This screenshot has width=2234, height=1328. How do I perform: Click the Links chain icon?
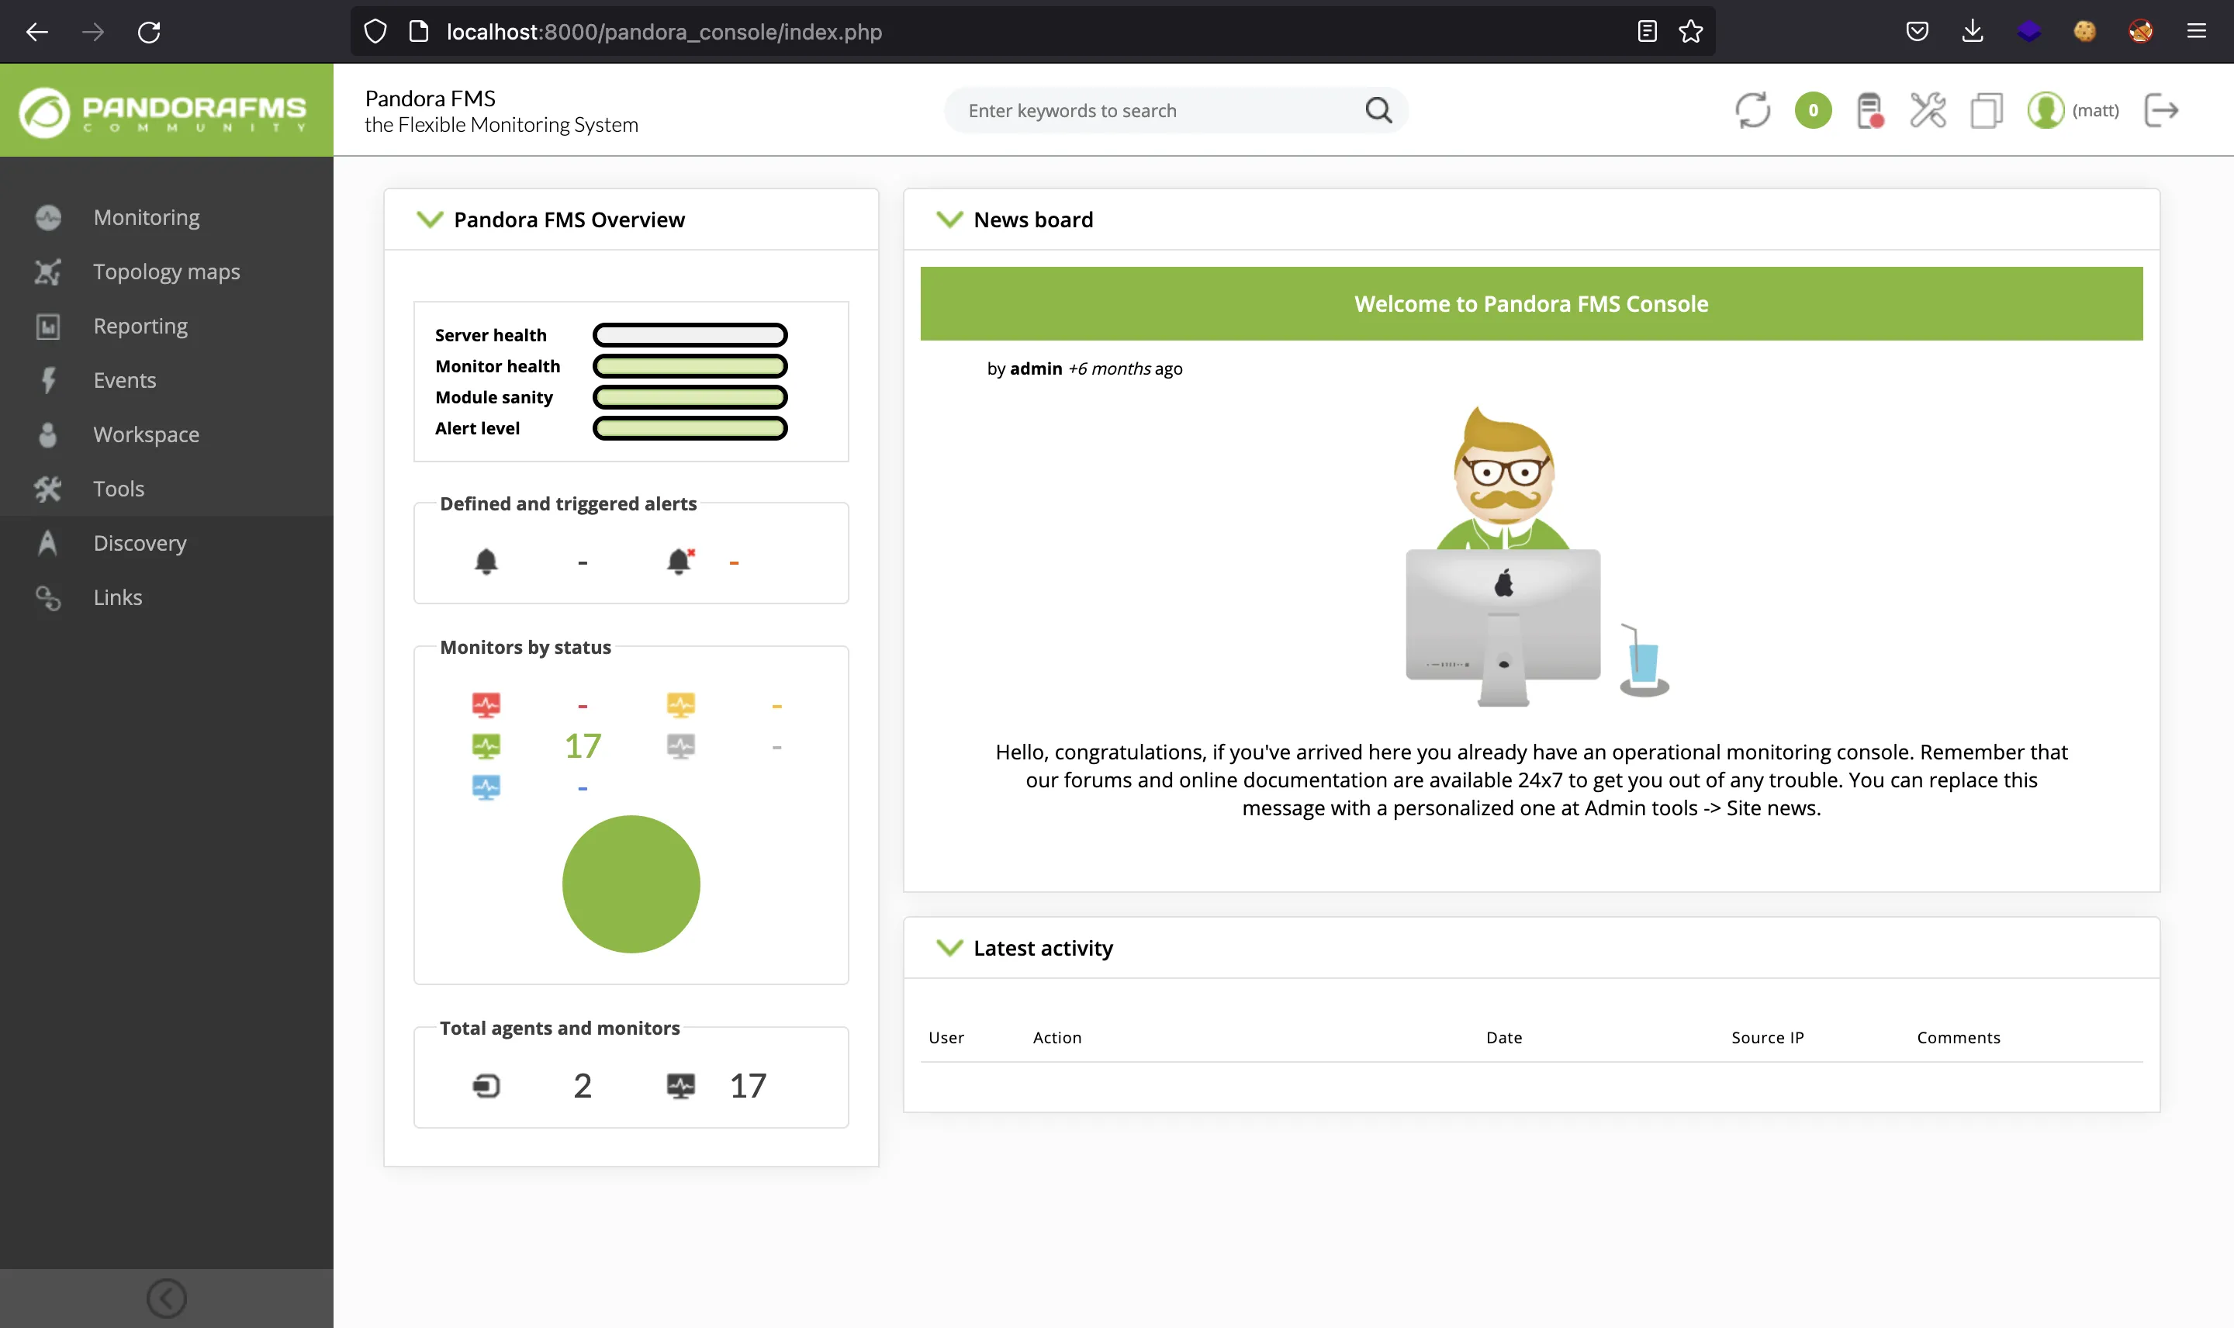click(x=48, y=598)
